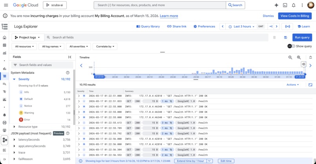Screen dimensions: 316x164
Task: Click the blue Search button
Action: [235, 5]
